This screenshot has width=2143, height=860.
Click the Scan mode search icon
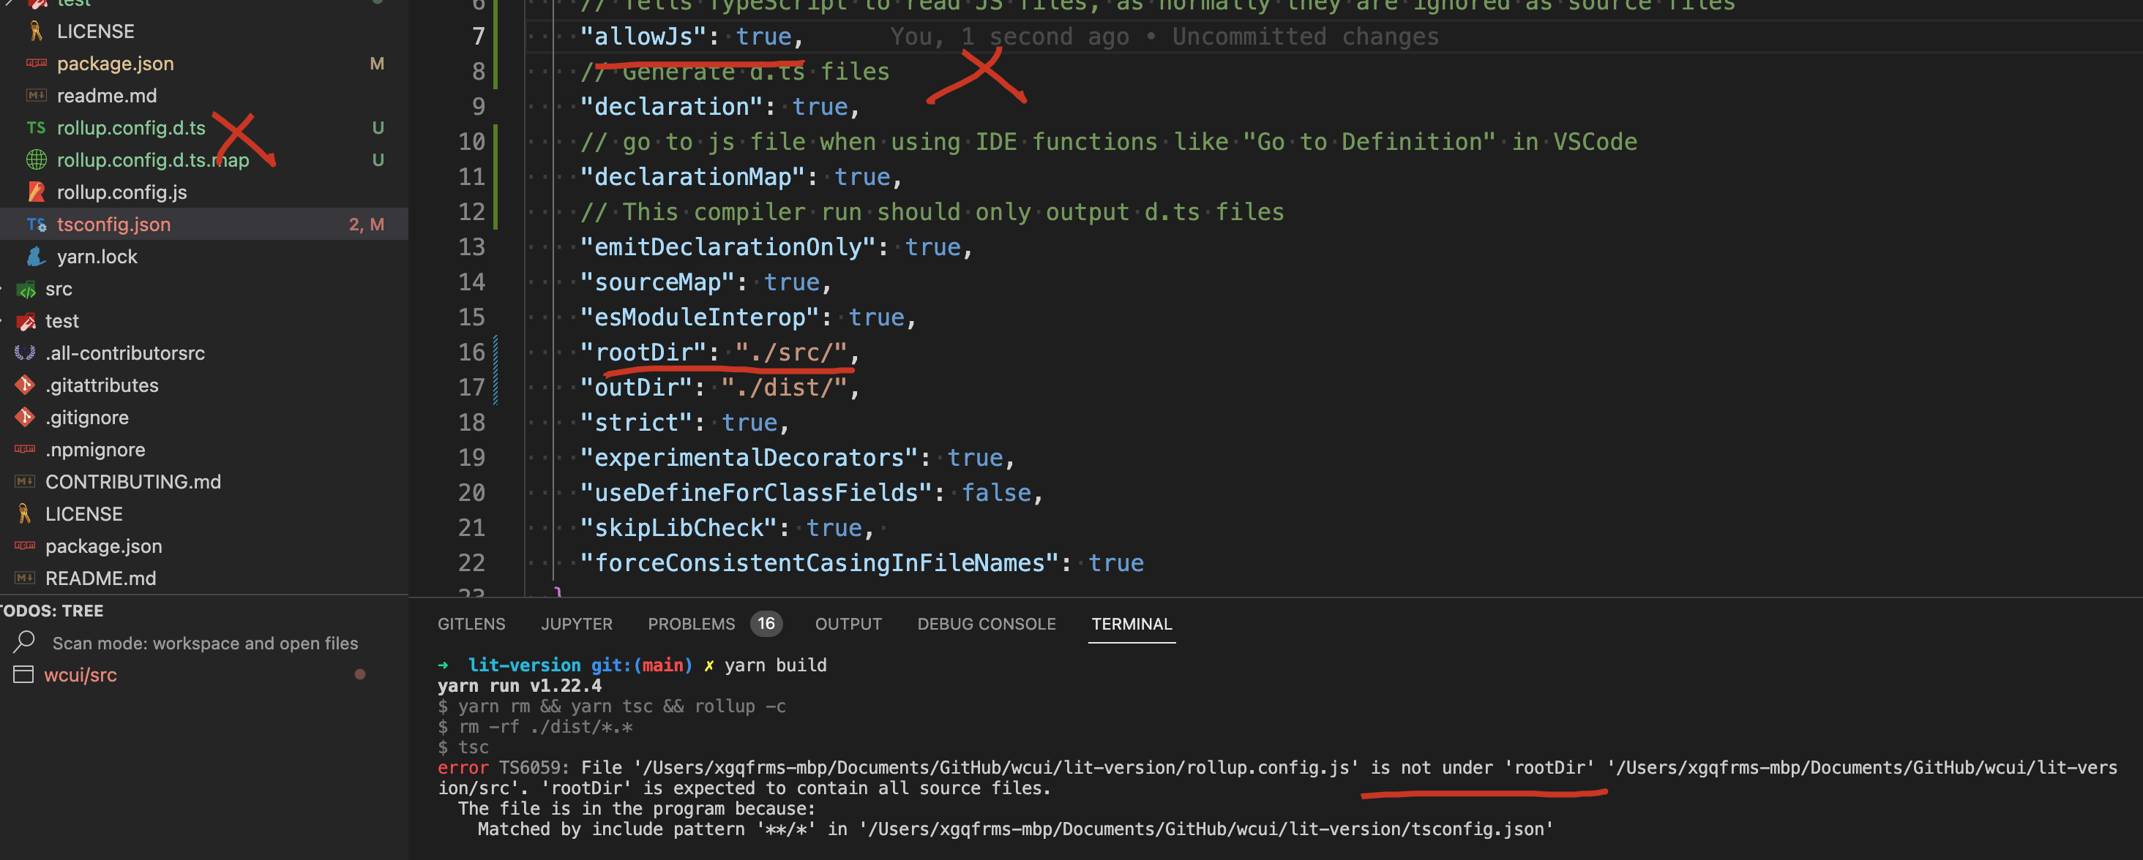coord(24,642)
